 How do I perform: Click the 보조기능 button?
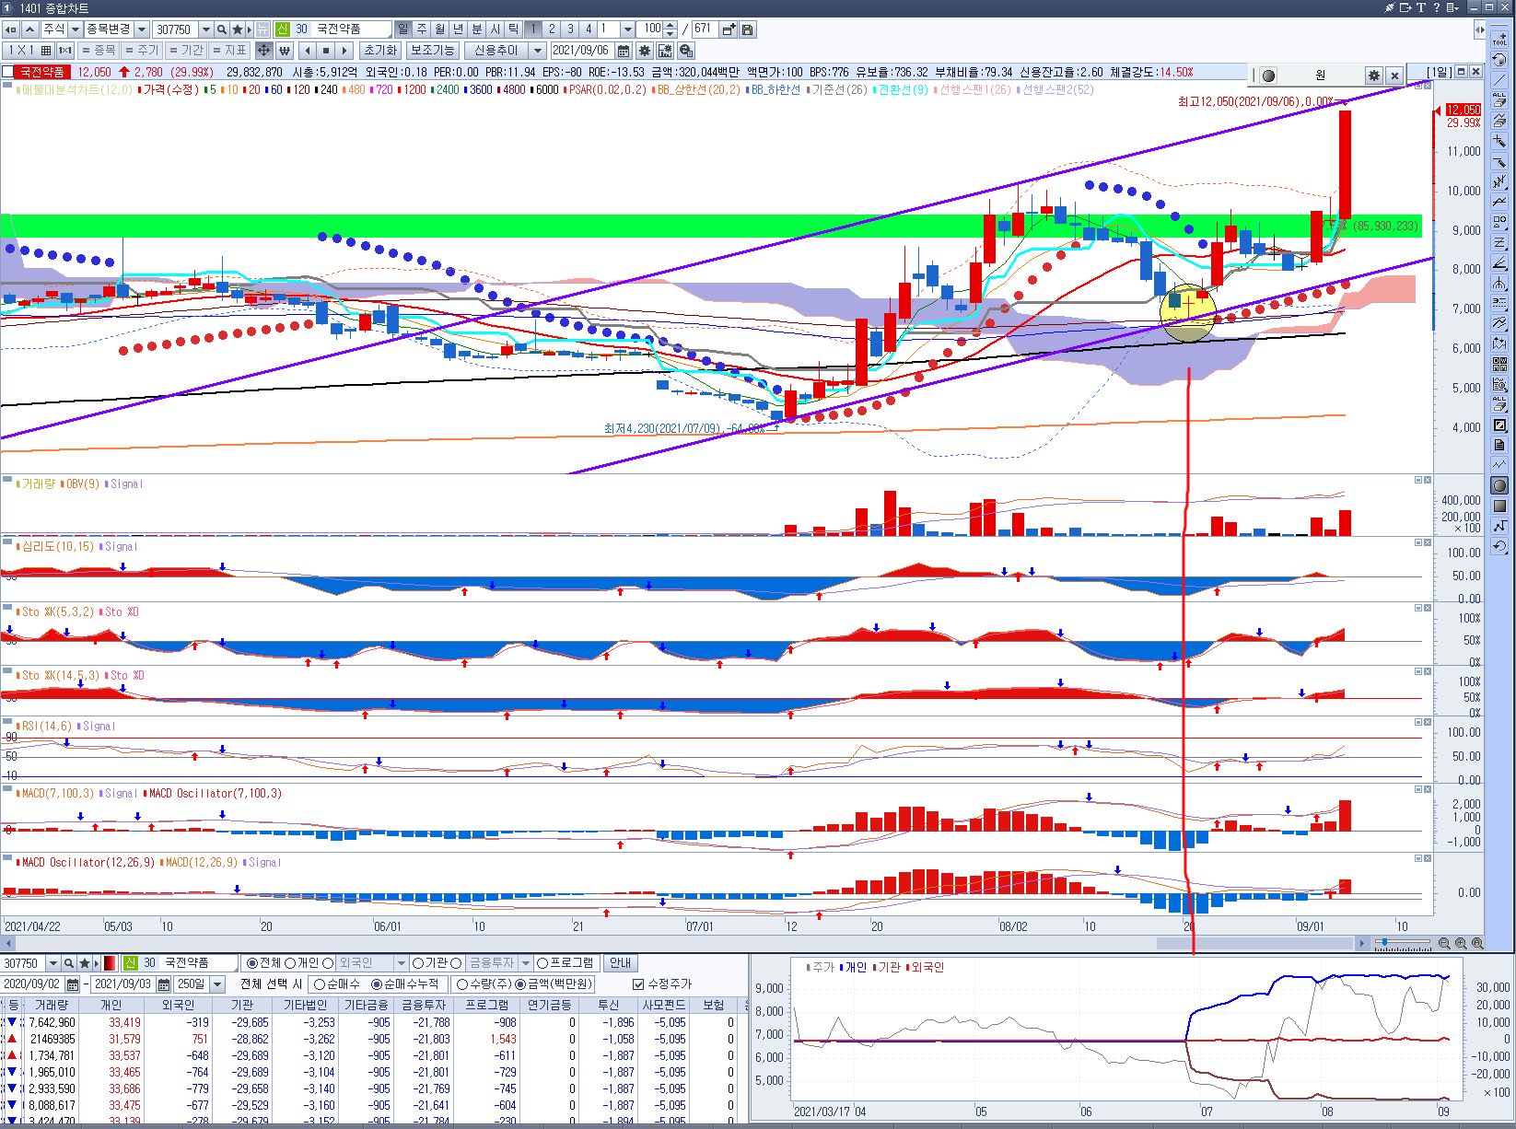pyautogui.click(x=432, y=51)
